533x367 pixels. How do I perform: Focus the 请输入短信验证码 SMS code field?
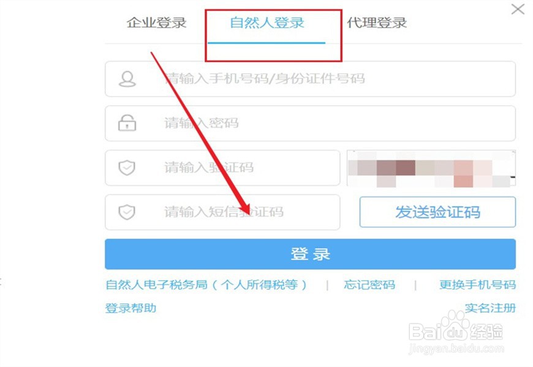click(x=222, y=212)
